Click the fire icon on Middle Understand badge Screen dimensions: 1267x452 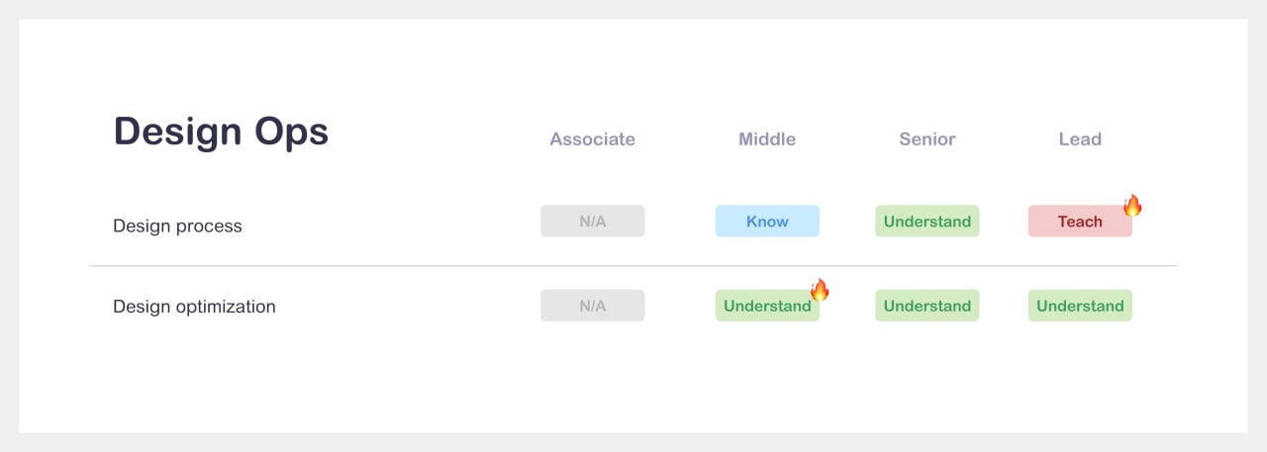tap(819, 290)
